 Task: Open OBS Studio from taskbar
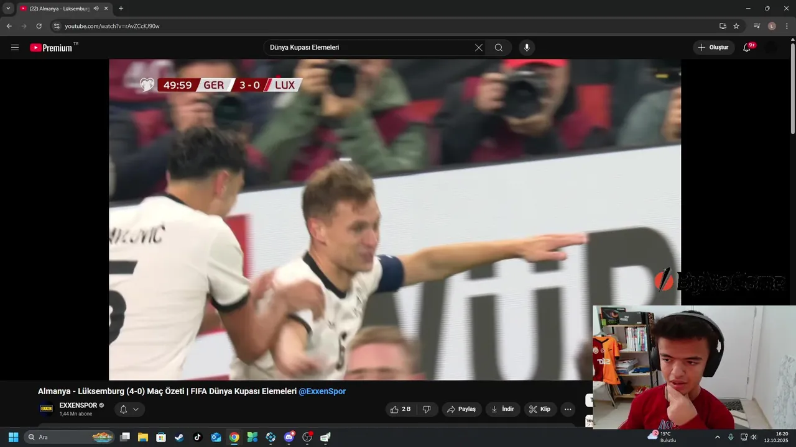click(x=307, y=437)
